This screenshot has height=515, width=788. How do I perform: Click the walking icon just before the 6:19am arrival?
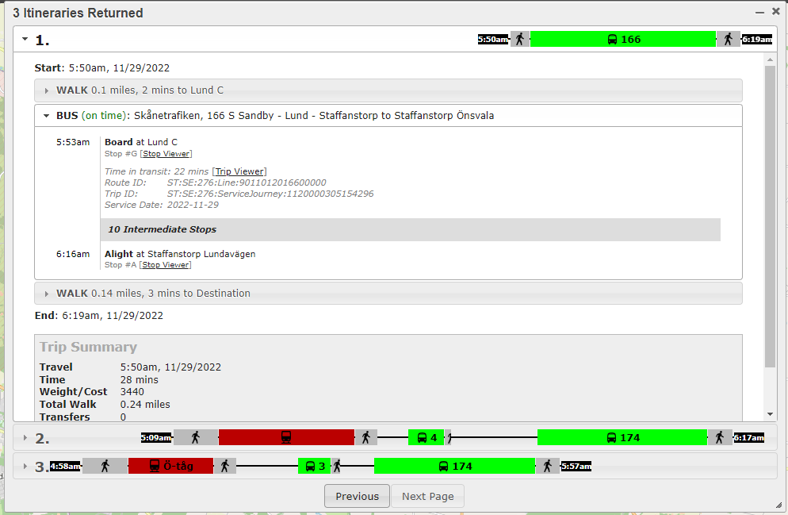pos(728,38)
